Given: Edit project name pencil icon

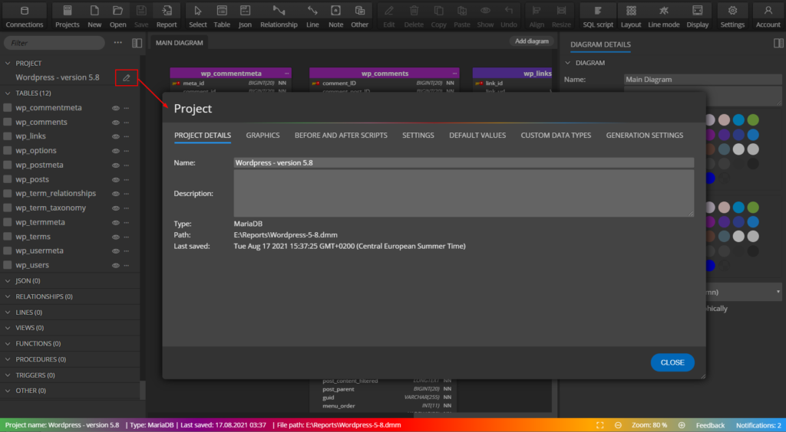Looking at the screenshot, I should pyautogui.click(x=127, y=77).
